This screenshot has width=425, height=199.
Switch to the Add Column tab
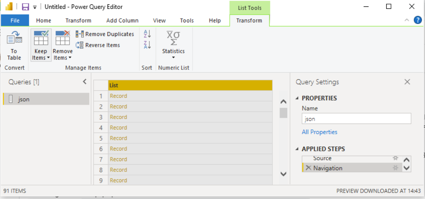coord(123,21)
